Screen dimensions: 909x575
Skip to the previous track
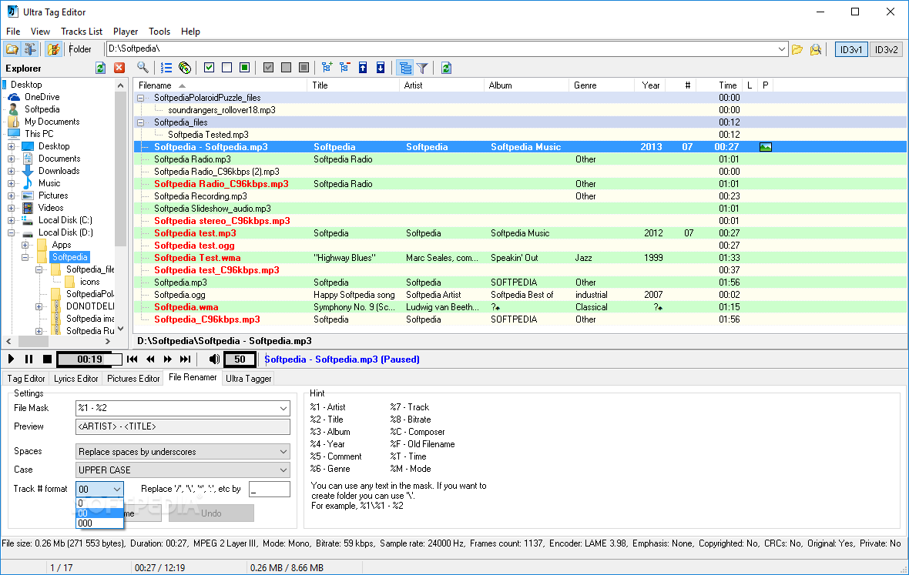pos(132,359)
